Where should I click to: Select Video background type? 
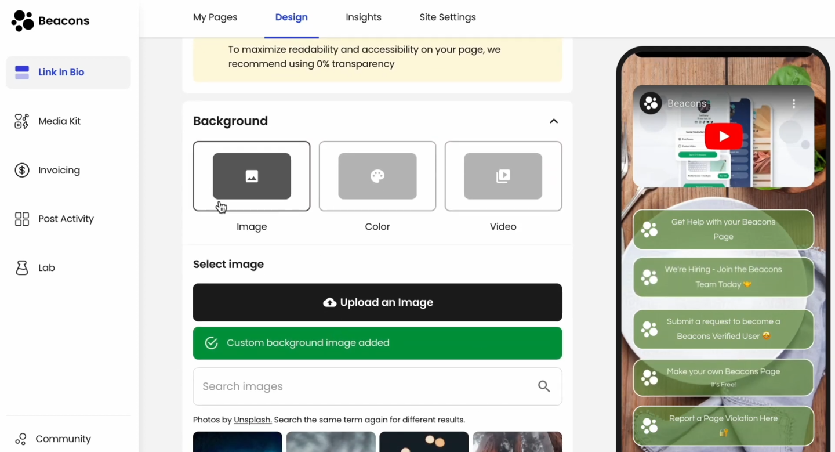pos(503,176)
